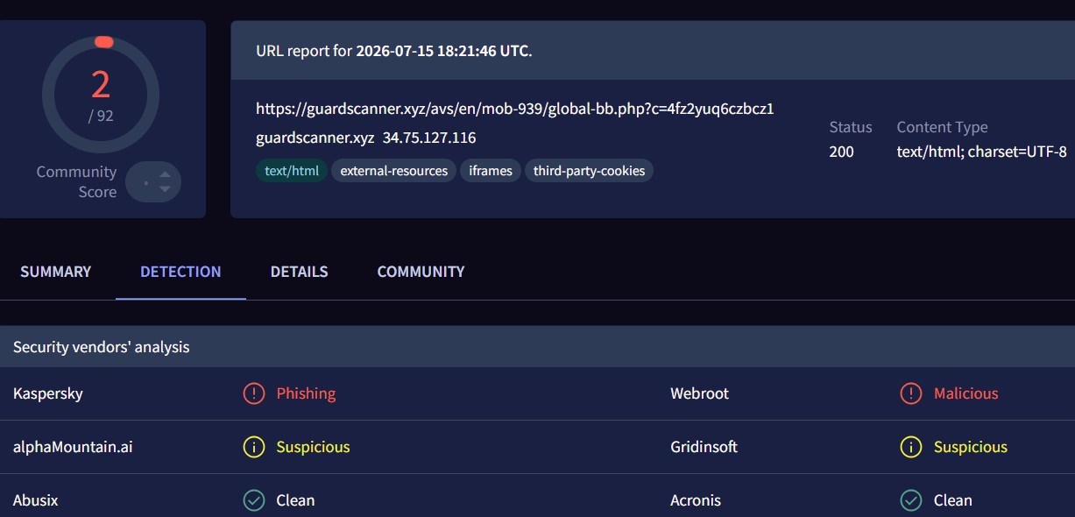Screen dimensions: 1075x517
Task: Click the third-party-cookies tag
Action: pyautogui.click(x=590, y=171)
